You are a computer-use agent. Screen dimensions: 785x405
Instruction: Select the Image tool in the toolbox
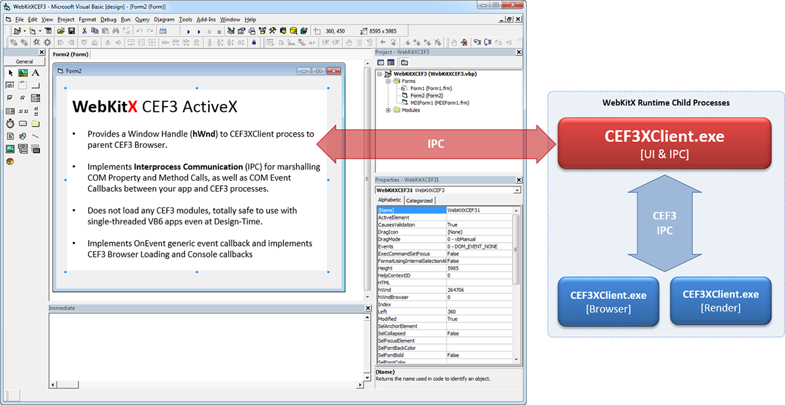coord(10,149)
